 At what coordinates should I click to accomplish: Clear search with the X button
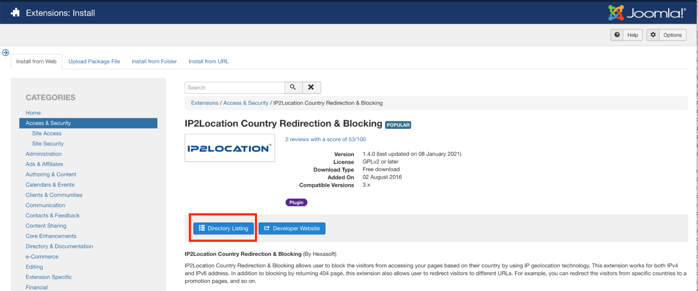tap(311, 87)
